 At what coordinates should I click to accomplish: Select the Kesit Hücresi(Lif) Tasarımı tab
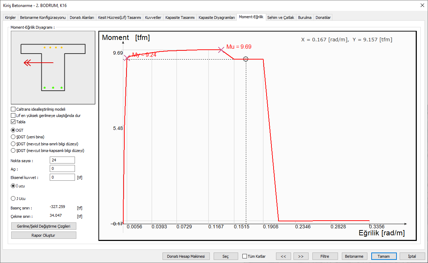coord(119,18)
